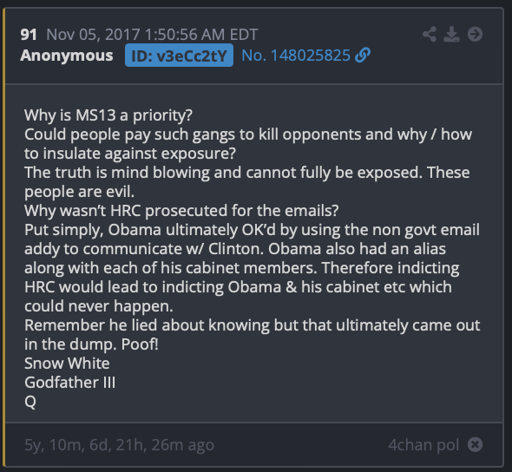
Task: Open the No. 148025825 link
Action: 296,56
